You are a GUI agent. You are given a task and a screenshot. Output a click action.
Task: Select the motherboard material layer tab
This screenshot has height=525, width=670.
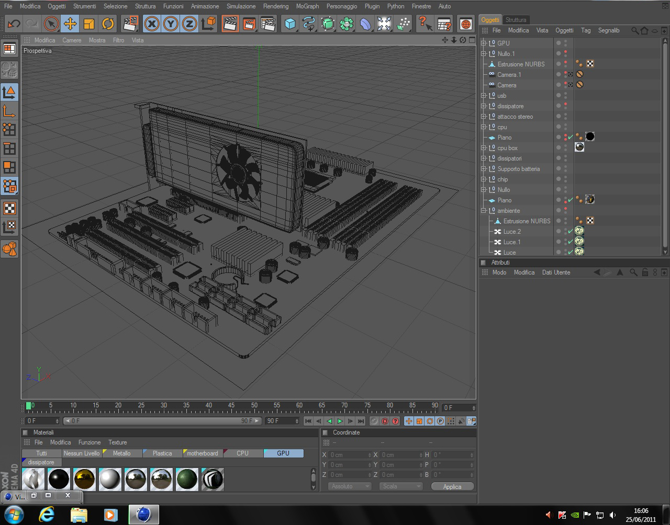click(x=202, y=453)
